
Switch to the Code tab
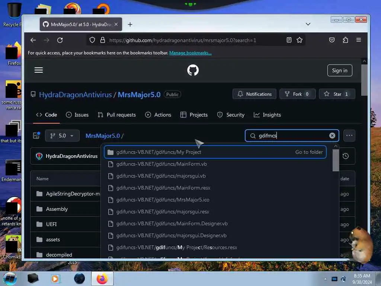point(47,115)
